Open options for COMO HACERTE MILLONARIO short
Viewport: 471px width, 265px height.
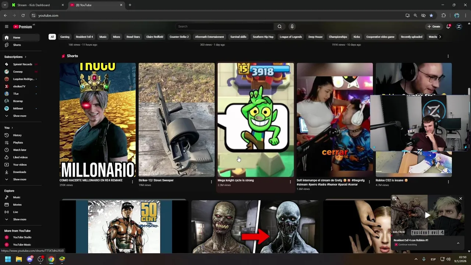coord(132,182)
